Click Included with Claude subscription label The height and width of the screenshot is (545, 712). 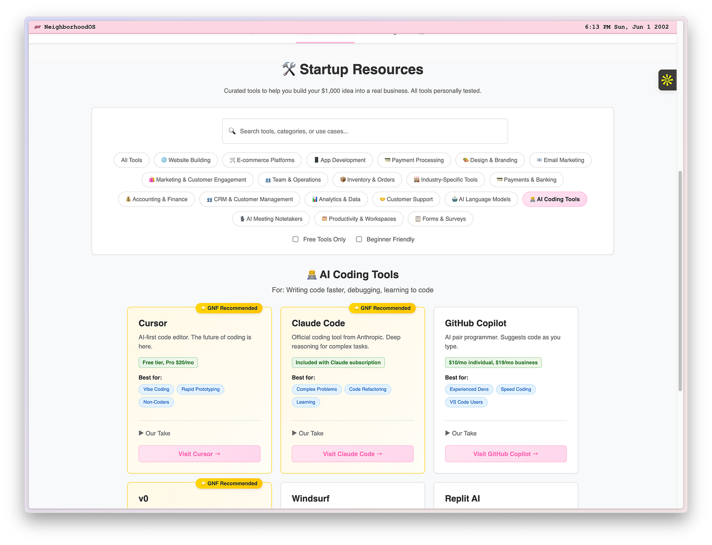pyautogui.click(x=338, y=362)
